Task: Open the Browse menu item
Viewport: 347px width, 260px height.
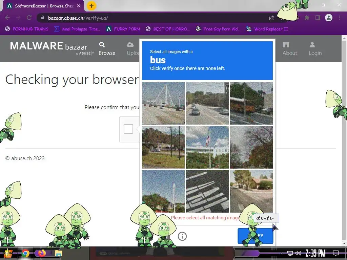Action: [x=107, y=49]
